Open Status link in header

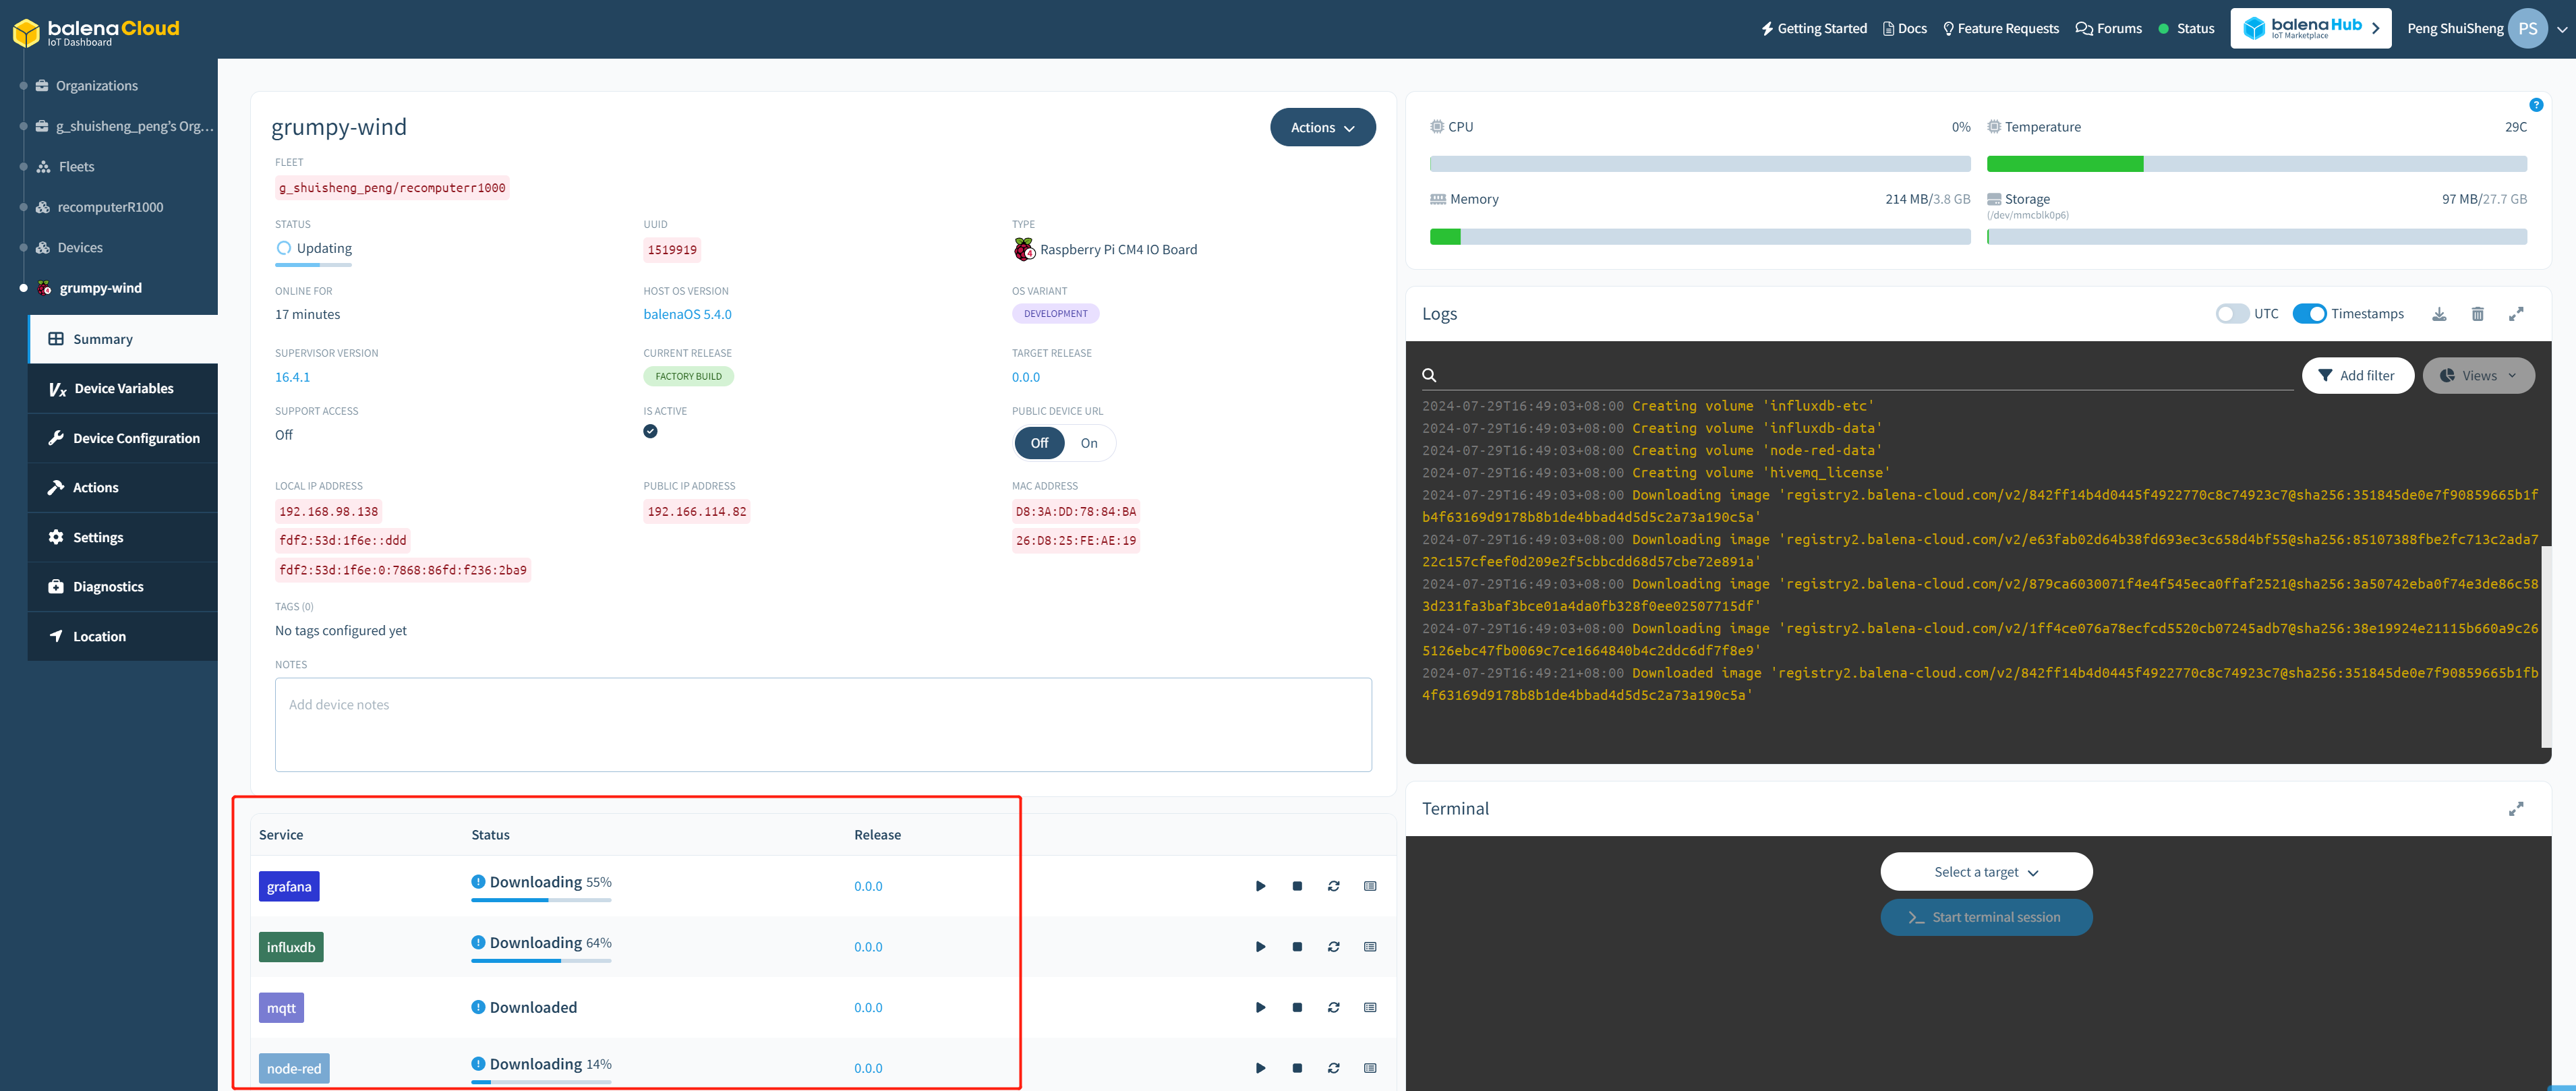pyautogui.click(x=2186, y=29)
